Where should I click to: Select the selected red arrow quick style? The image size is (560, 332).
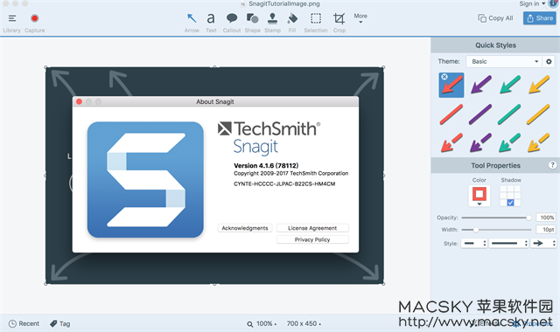451,86
